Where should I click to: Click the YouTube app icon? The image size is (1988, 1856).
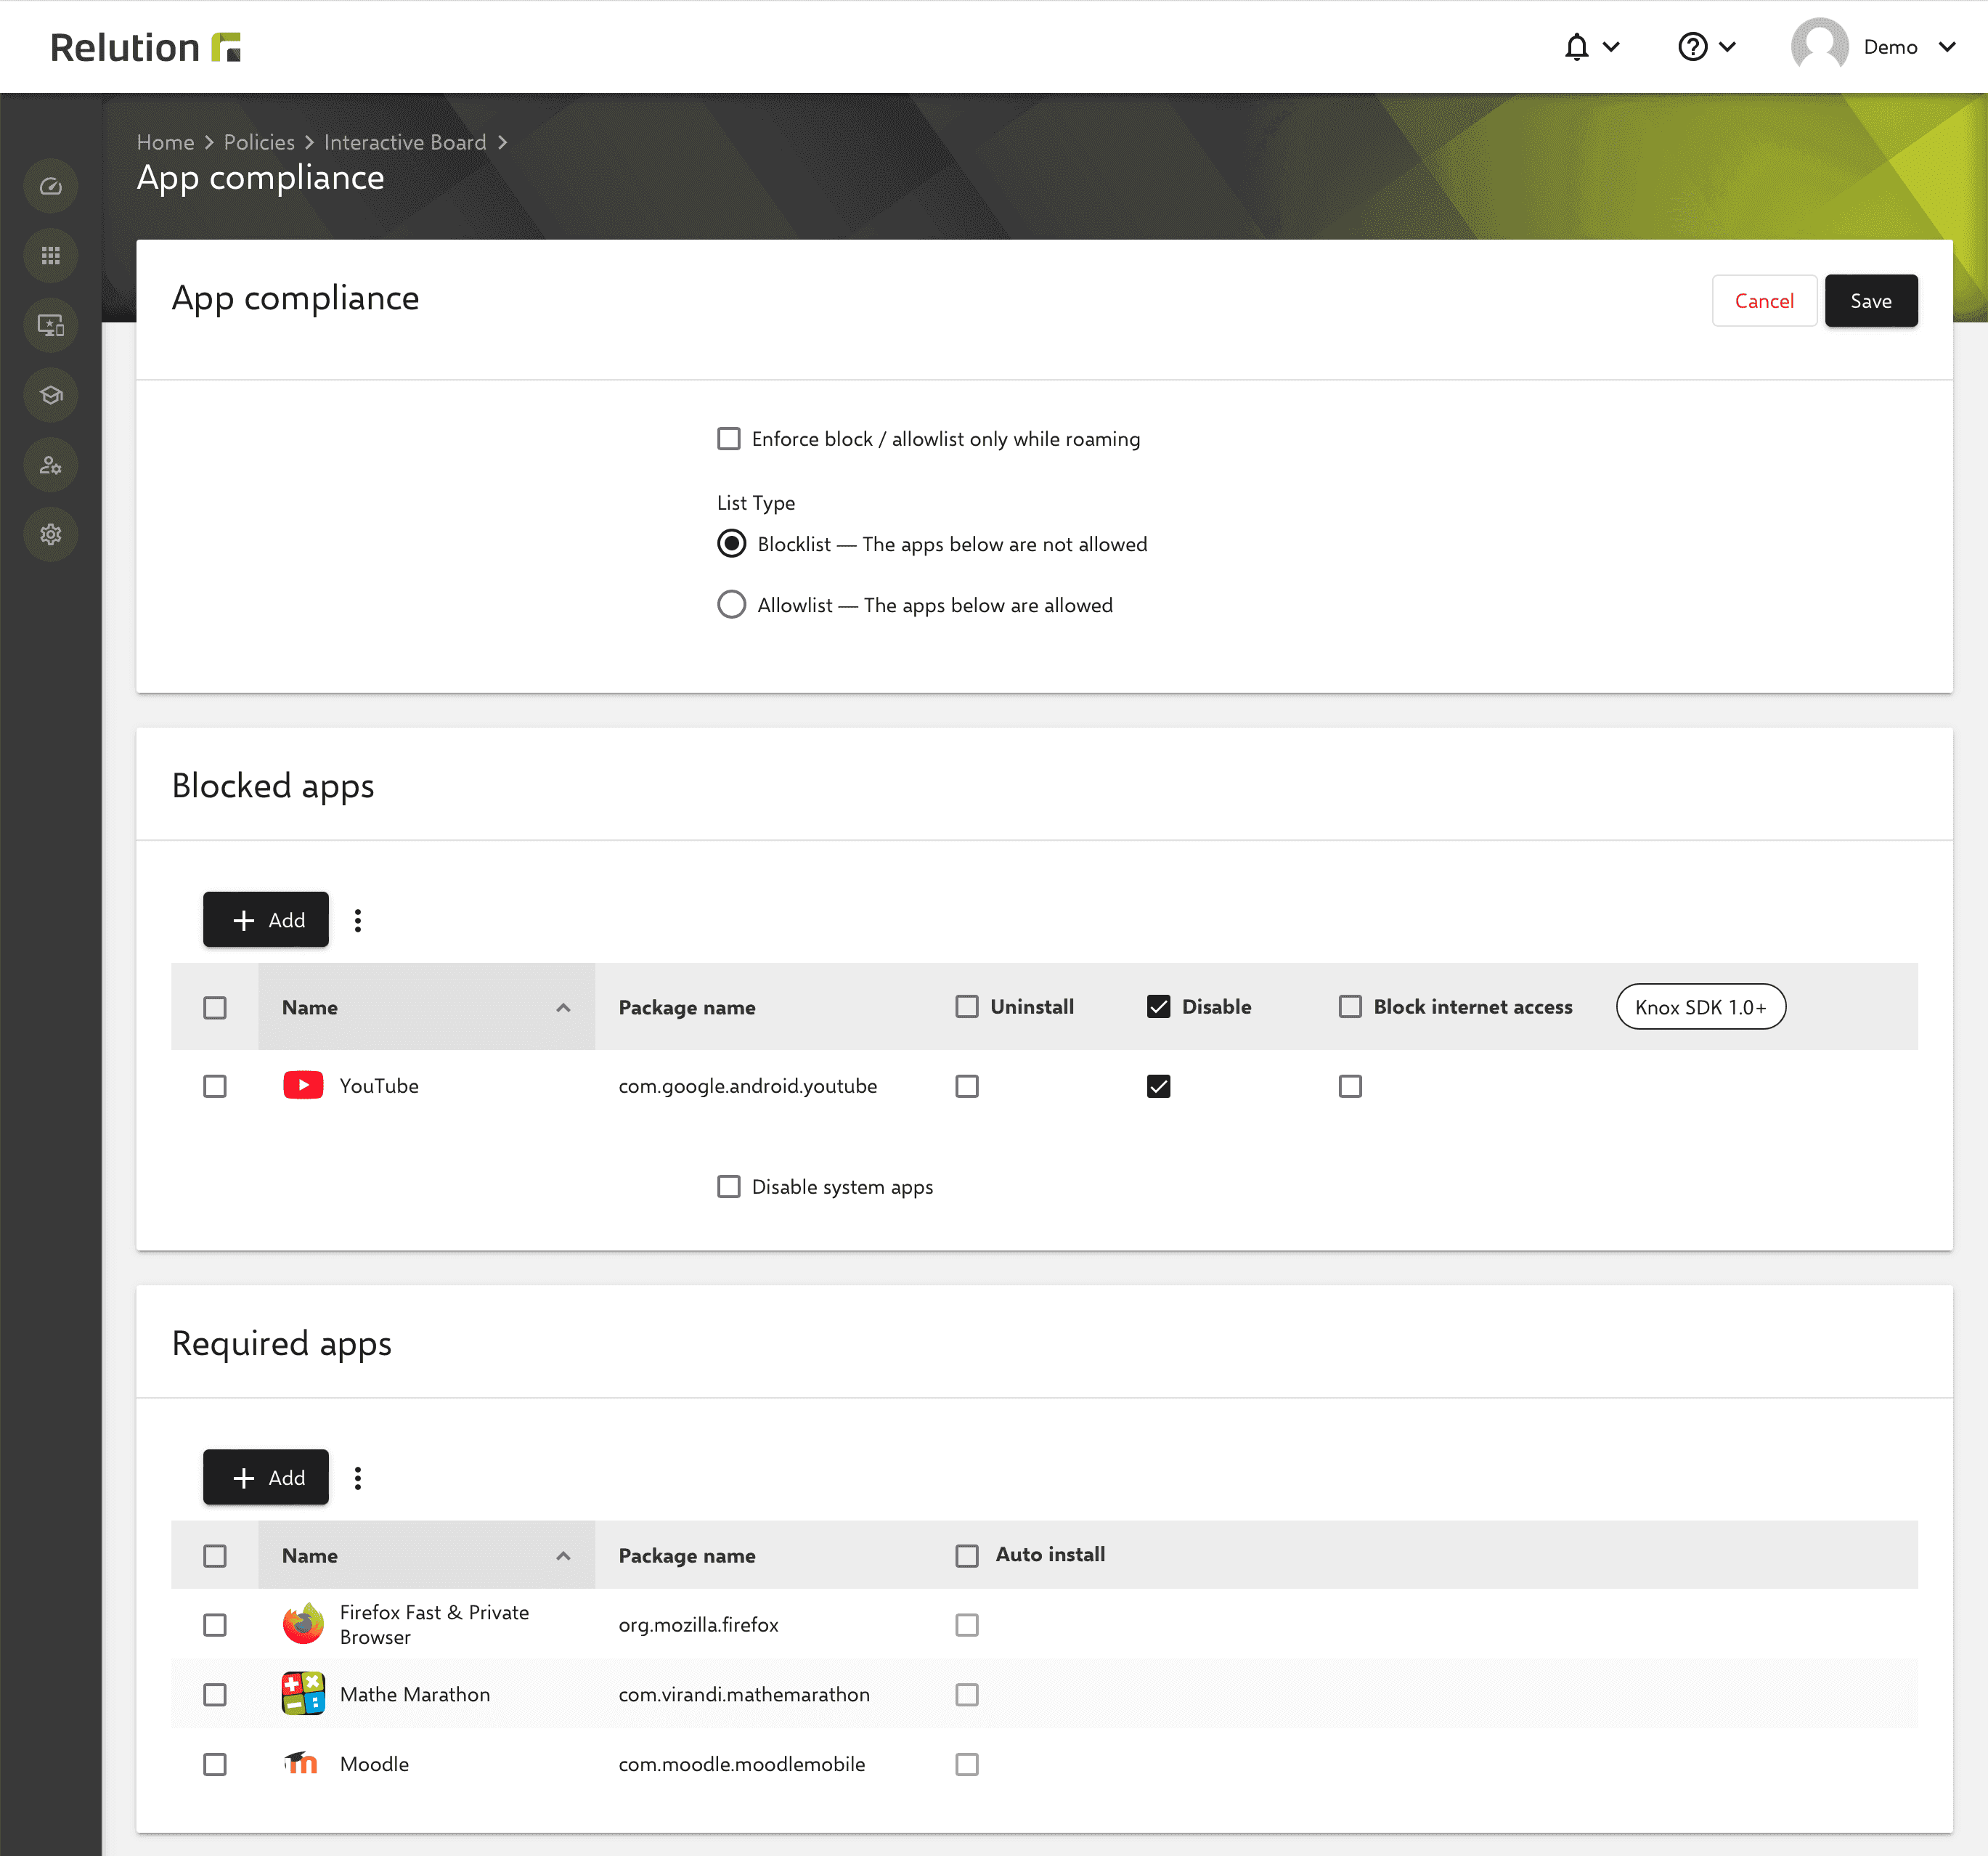point(303,1086)
